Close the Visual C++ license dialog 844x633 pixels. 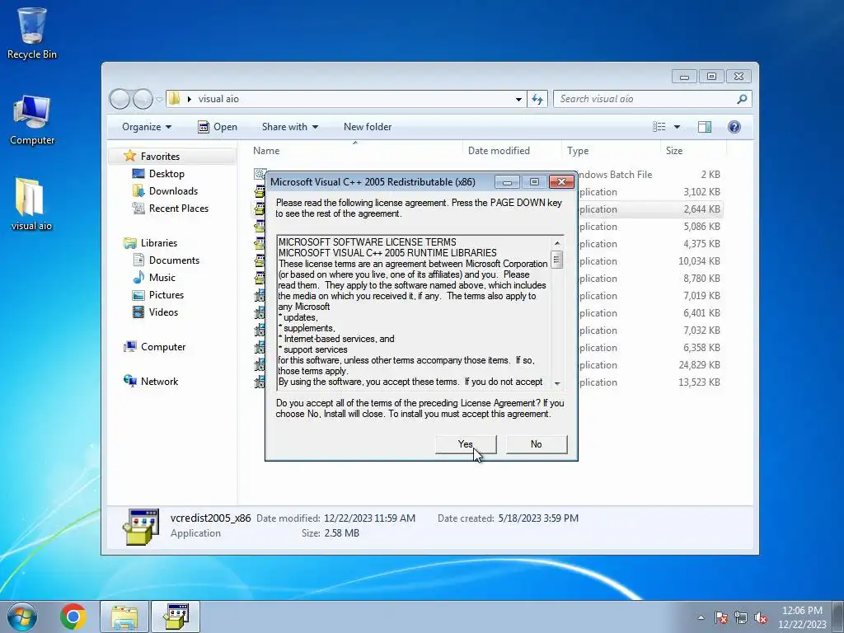click(561, 182)
